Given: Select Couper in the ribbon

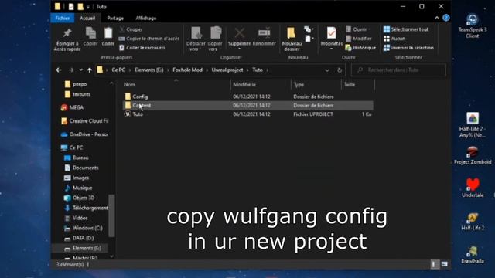Looking at the screenshot, I should click(x=131, y=29).
